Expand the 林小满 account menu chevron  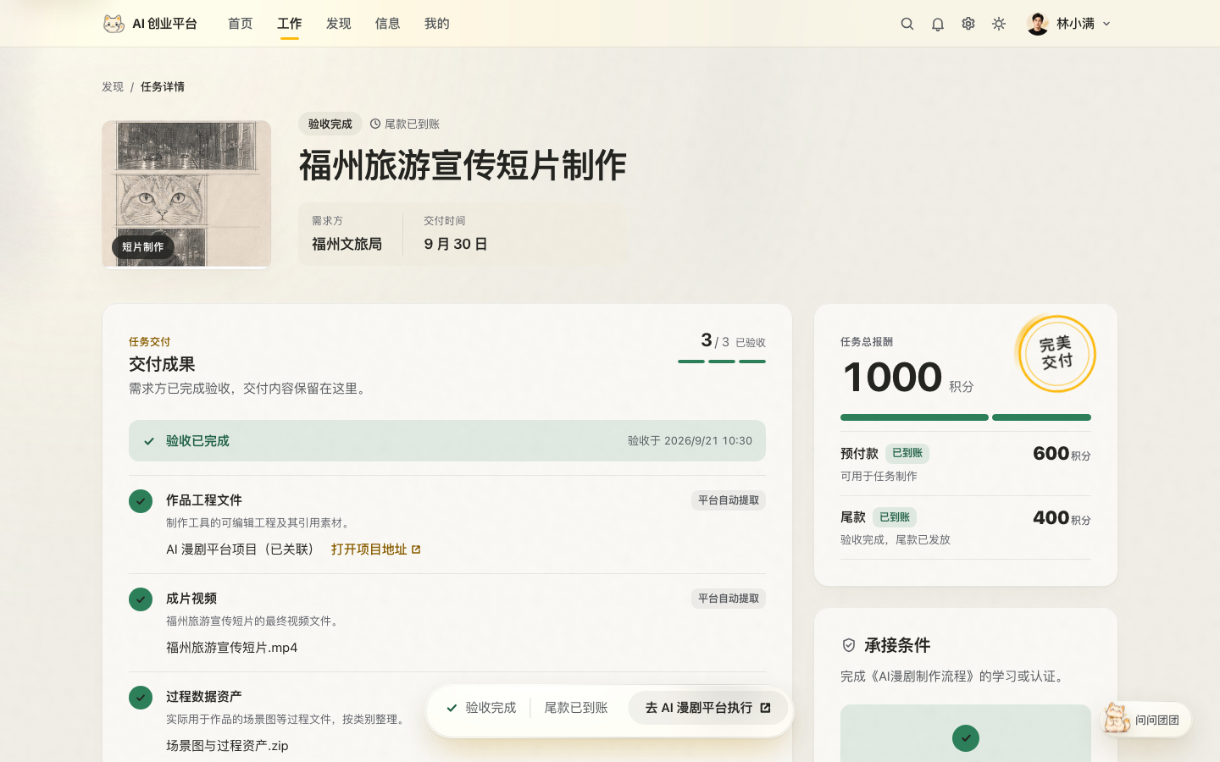click(x=1106, y=24)
